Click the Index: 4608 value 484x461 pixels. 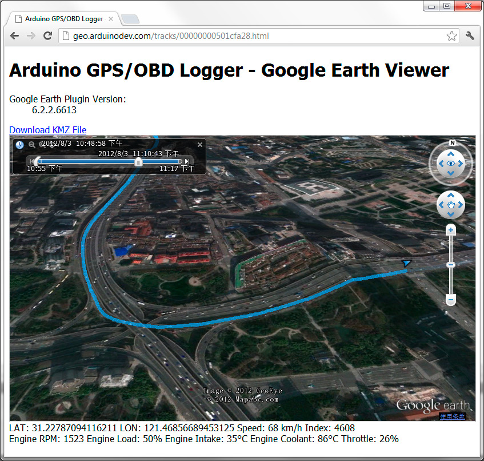330,428
